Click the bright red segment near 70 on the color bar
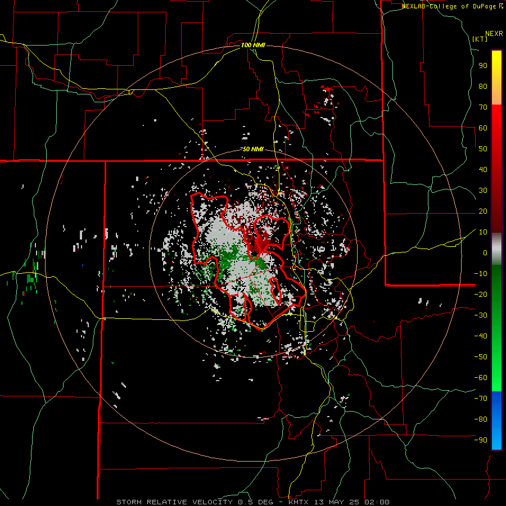Screen dimensions: 506x506 coord(496,113)
